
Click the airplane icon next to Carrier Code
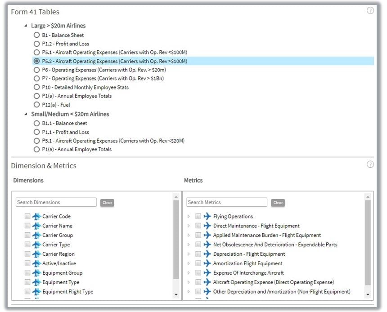click(36, 217)
